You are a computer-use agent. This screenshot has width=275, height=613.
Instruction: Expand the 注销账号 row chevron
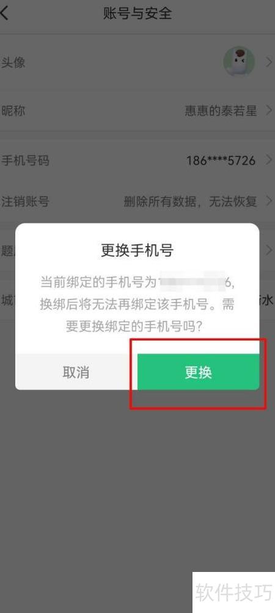pyautogui.click(x=269, y=201)
